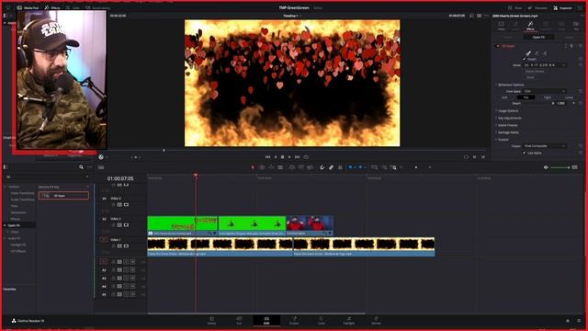Disable the 3D Keyer effect red toggle

click(x=498, y=46)
